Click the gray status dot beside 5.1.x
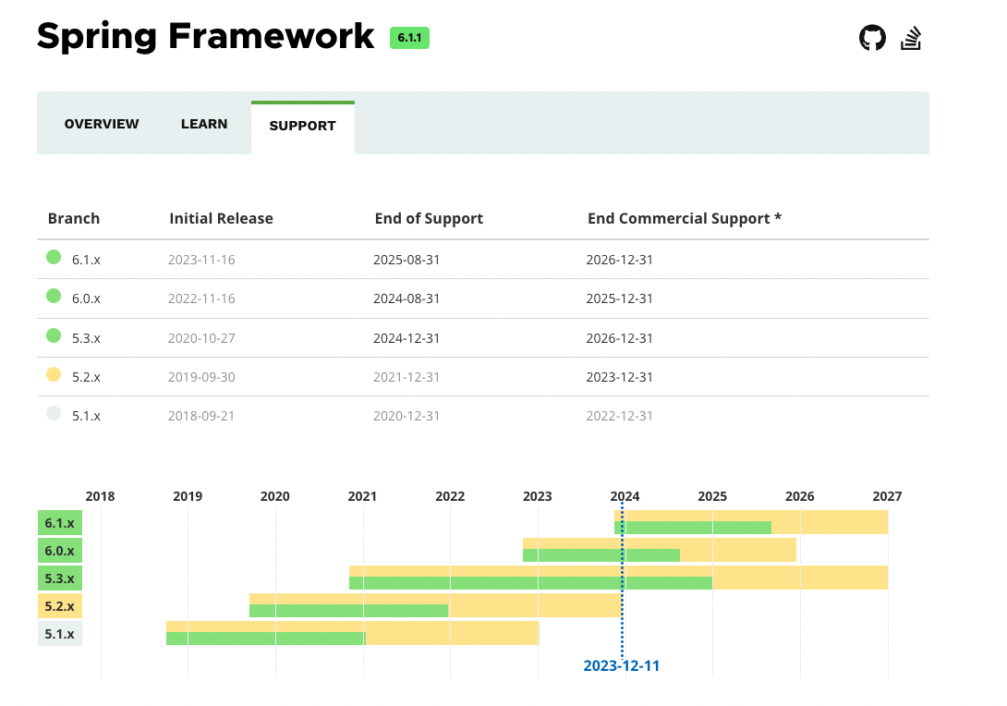This screenshot has height=706, width=1007. click(53, 413)
